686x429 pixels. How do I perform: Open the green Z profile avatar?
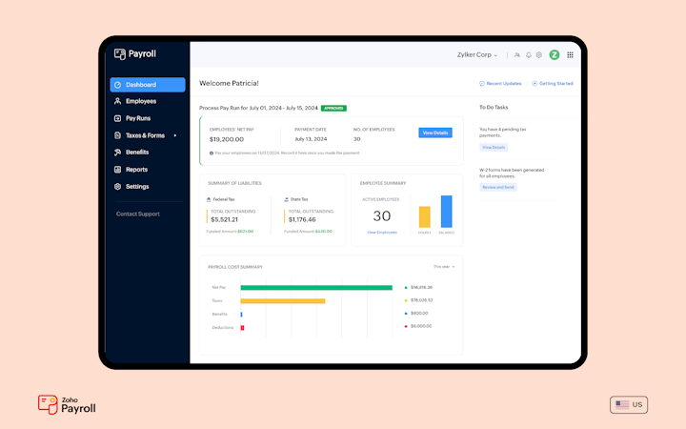[555, 54]
